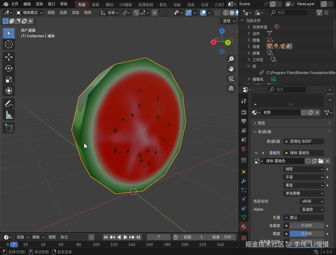
Task: Choose the 3D Cursor tool
Action: (x=9, y=45)
